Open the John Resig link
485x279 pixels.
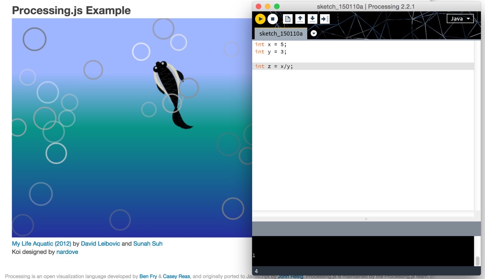pyautogui.click(x=290, y=276)
